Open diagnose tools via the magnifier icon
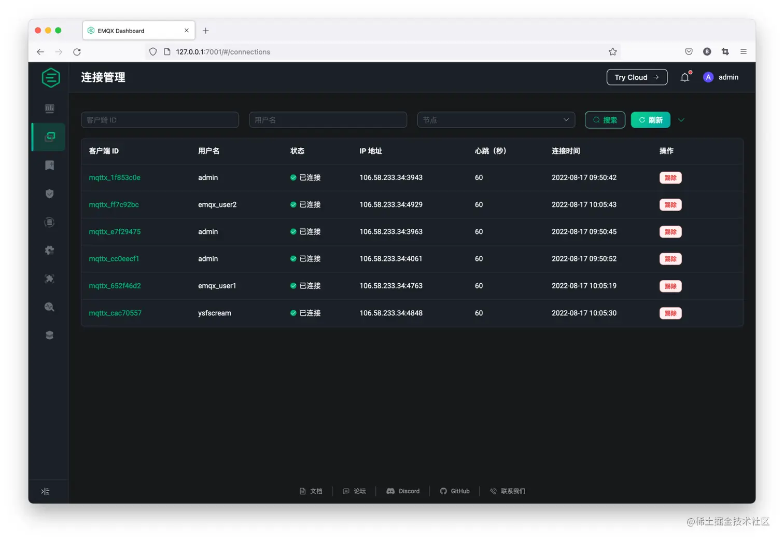 point(49,307)
